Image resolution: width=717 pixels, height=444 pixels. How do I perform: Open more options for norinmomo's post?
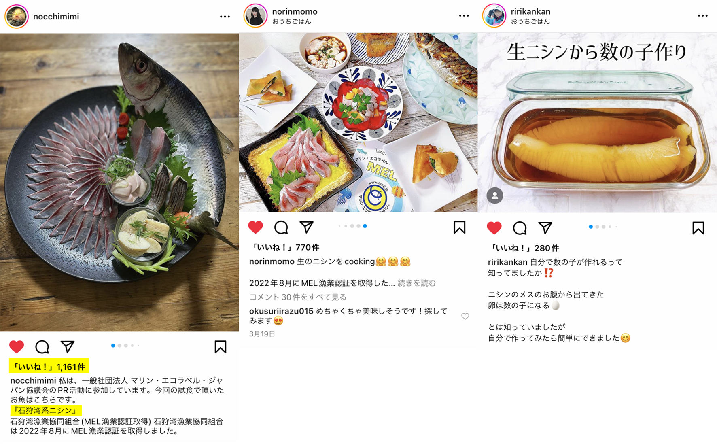click(464, 16)
